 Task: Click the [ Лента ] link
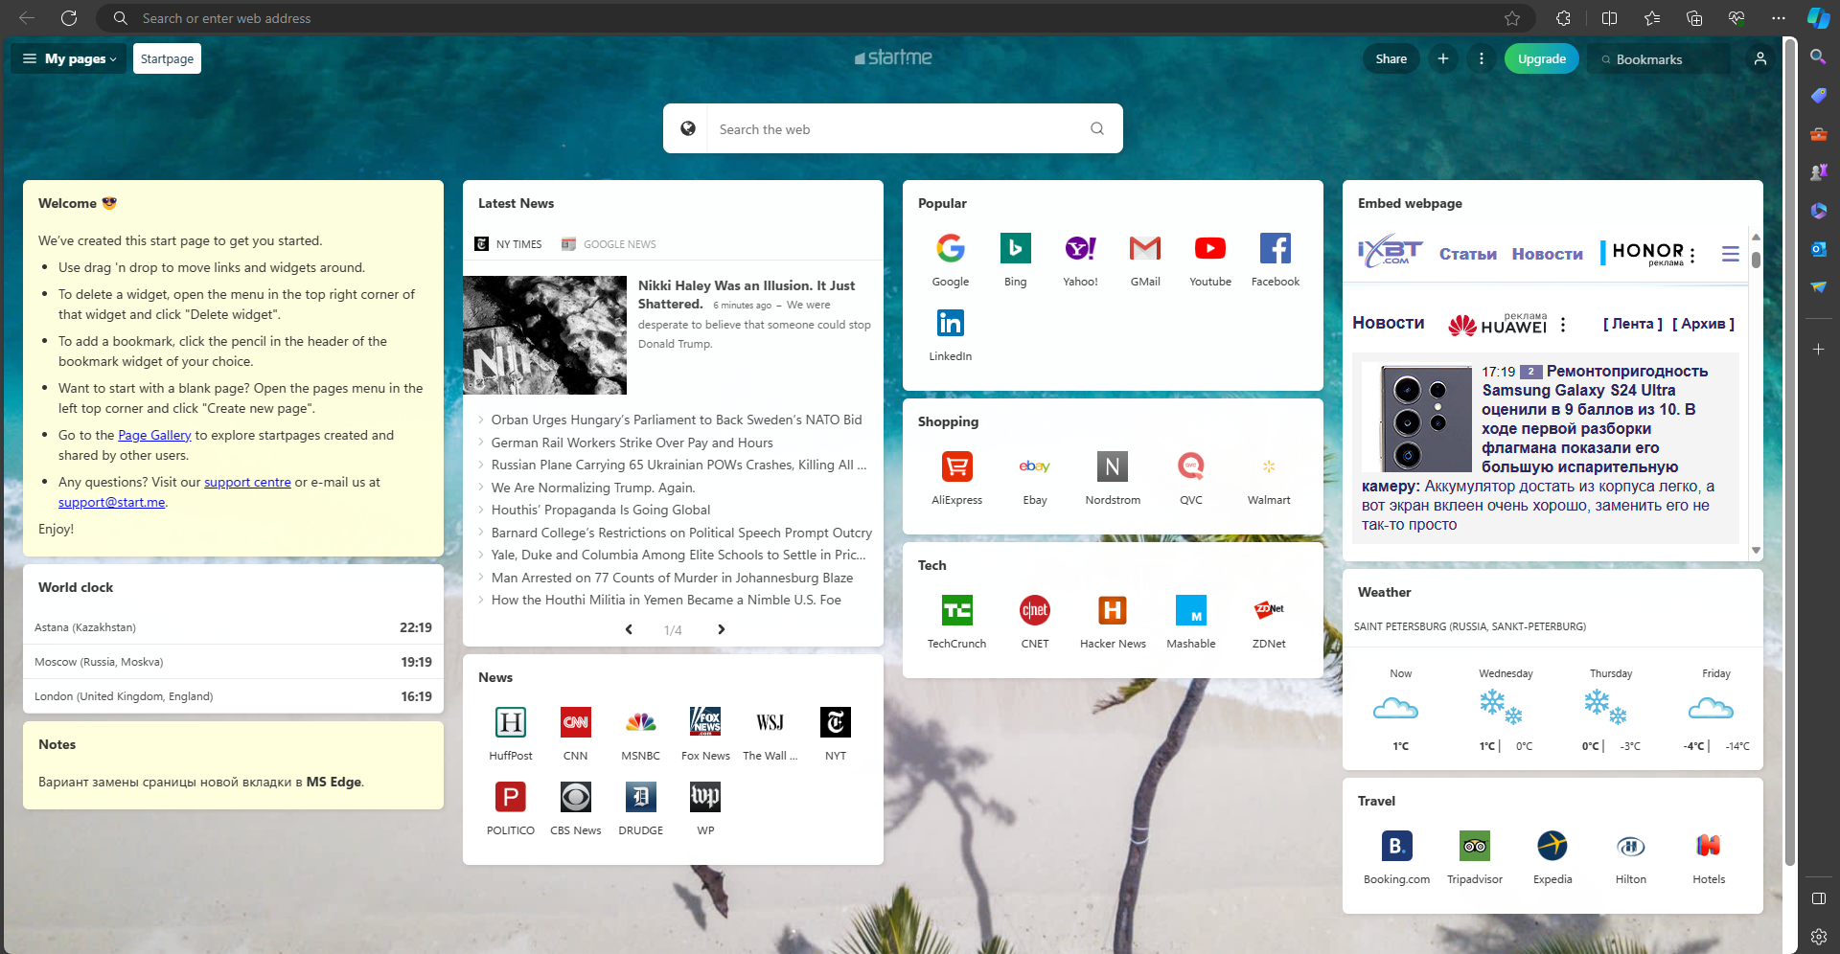(1633, 324)
